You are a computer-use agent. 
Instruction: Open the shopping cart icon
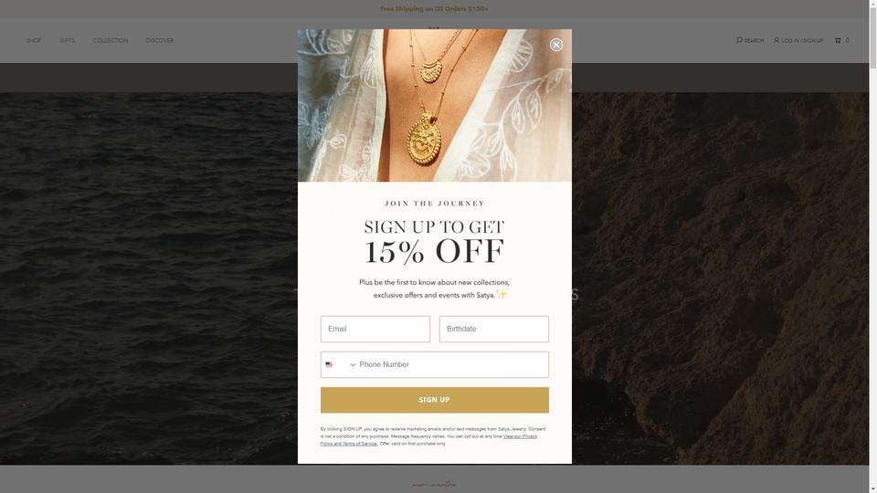838,40
